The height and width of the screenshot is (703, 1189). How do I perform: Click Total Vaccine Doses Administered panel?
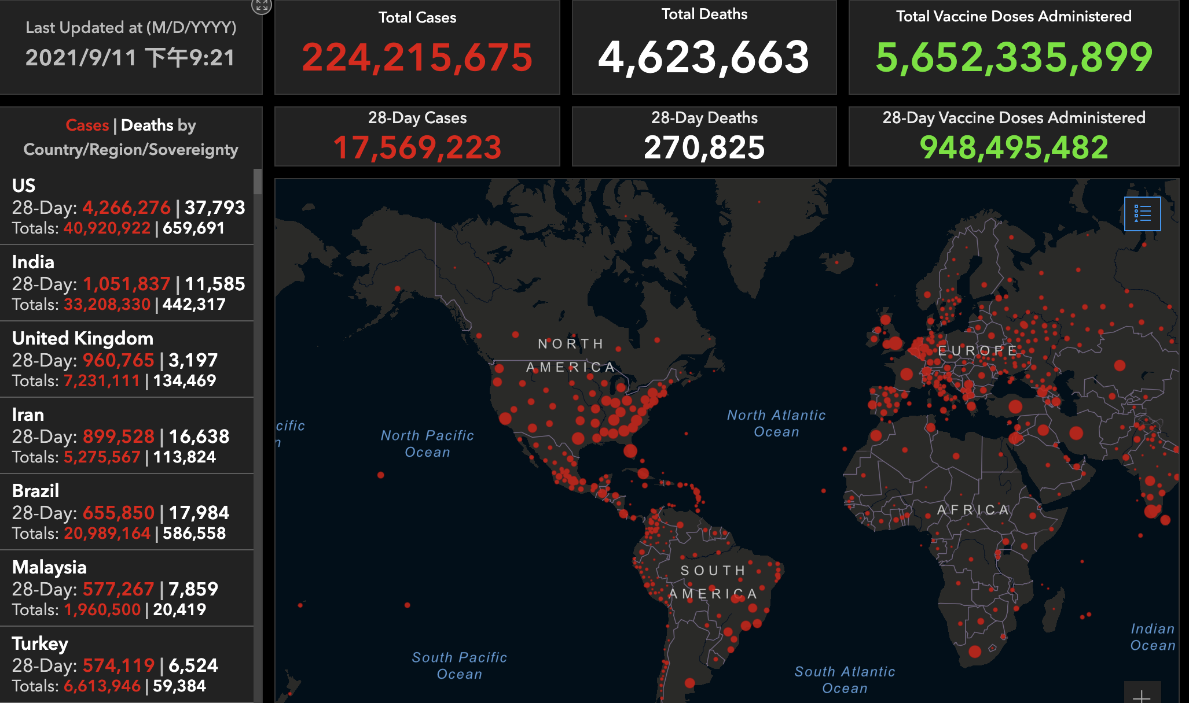1014,47
